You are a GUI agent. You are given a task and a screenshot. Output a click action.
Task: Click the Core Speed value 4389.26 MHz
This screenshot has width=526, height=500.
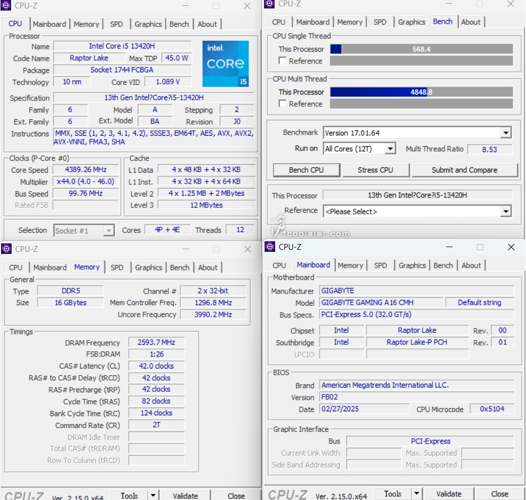pyautogui.click(x=86, y=169)
